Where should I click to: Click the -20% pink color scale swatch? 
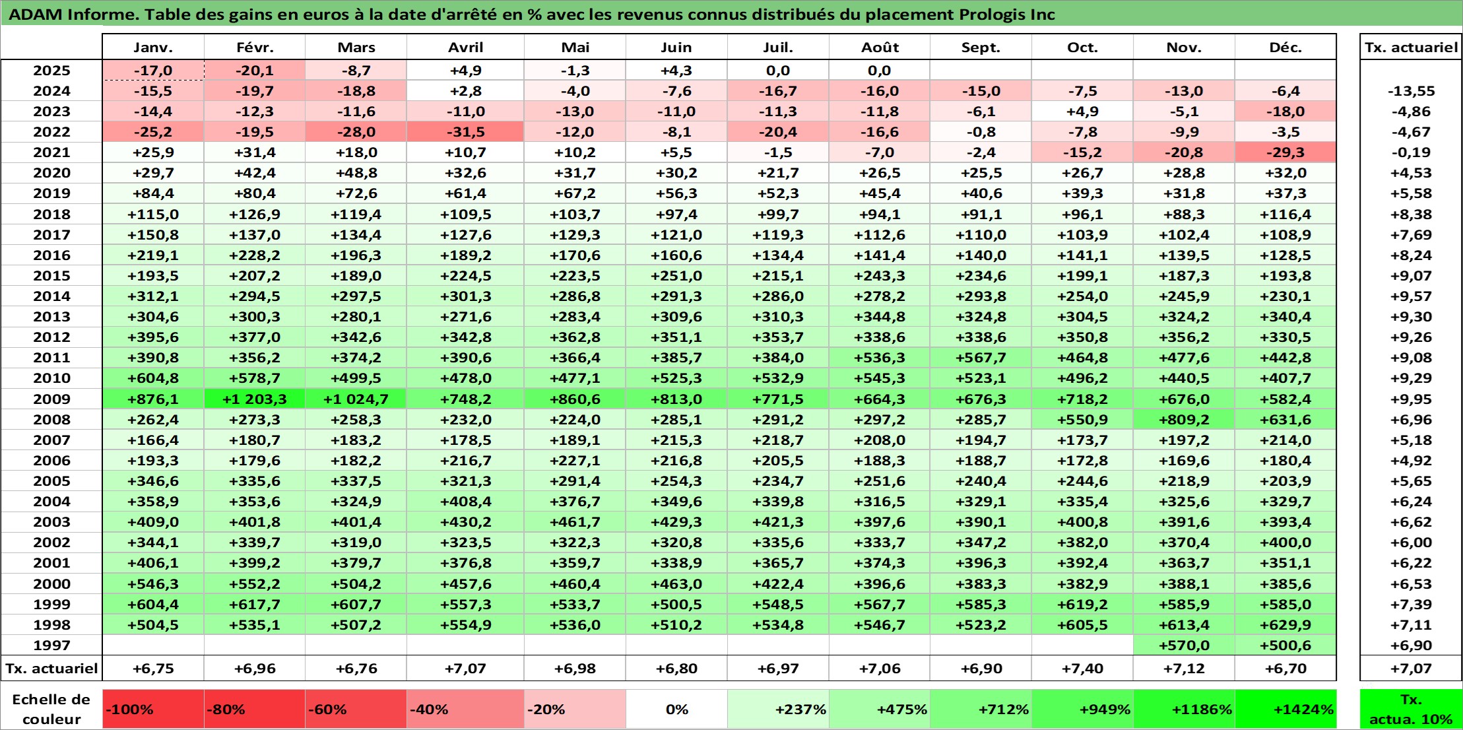575,710
